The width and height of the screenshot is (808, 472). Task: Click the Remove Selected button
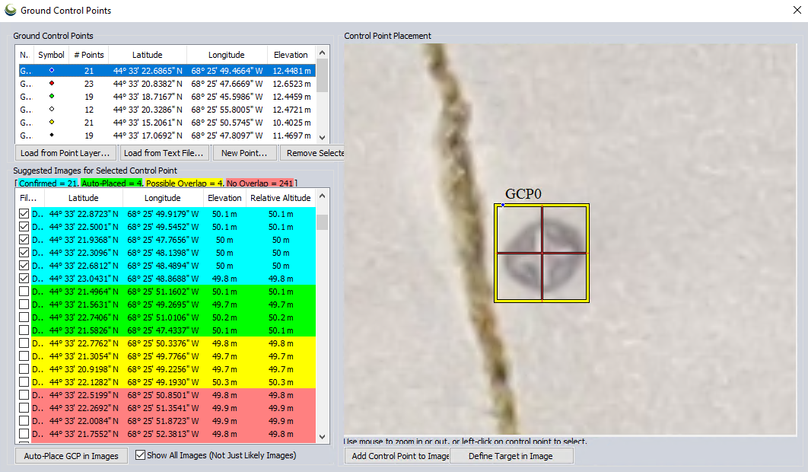(x=312, y=153)
